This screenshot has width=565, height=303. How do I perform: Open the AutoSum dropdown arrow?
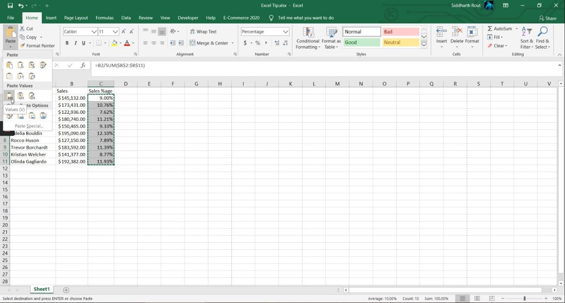516,29
